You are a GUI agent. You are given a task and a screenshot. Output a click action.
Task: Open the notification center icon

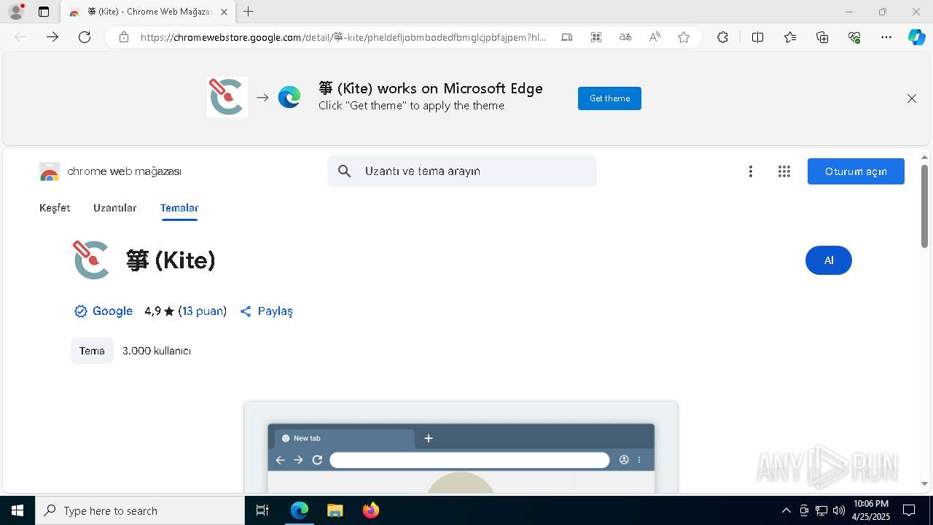(909, 510)
